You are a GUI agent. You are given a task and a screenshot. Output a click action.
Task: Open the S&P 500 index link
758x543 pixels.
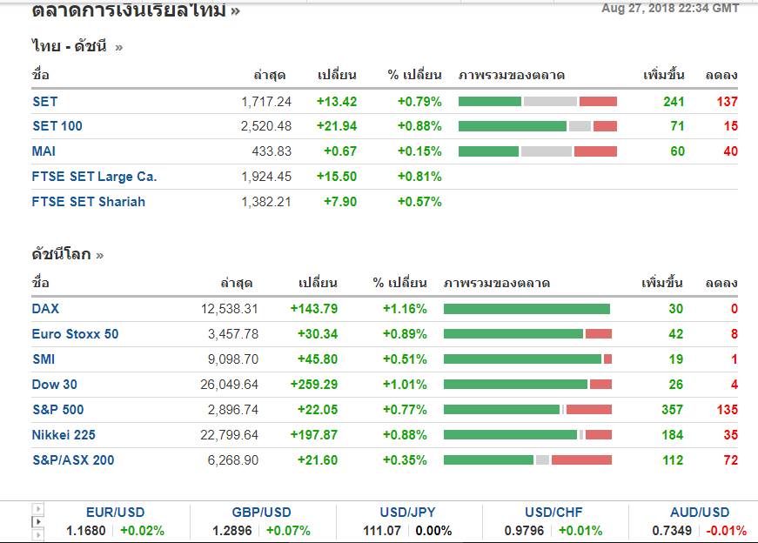pyautogui.click(x=58, y=410)
